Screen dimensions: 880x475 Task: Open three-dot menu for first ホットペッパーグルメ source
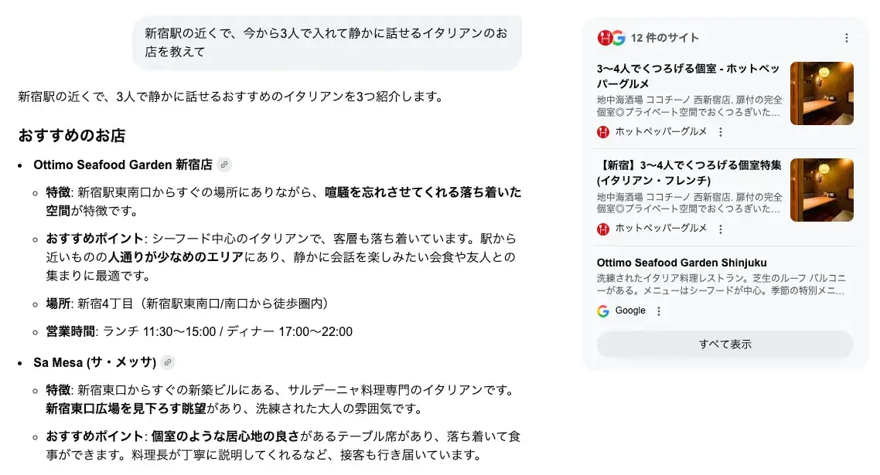coord(721,132)
